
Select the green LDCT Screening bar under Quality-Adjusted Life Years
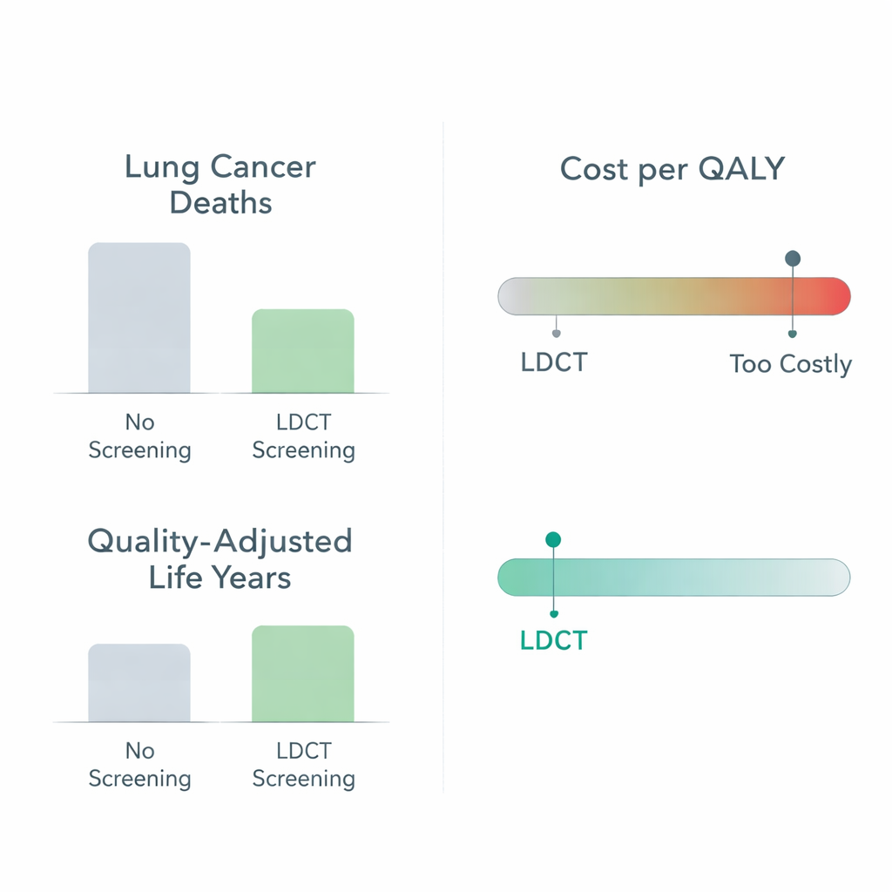click(303, 674)
